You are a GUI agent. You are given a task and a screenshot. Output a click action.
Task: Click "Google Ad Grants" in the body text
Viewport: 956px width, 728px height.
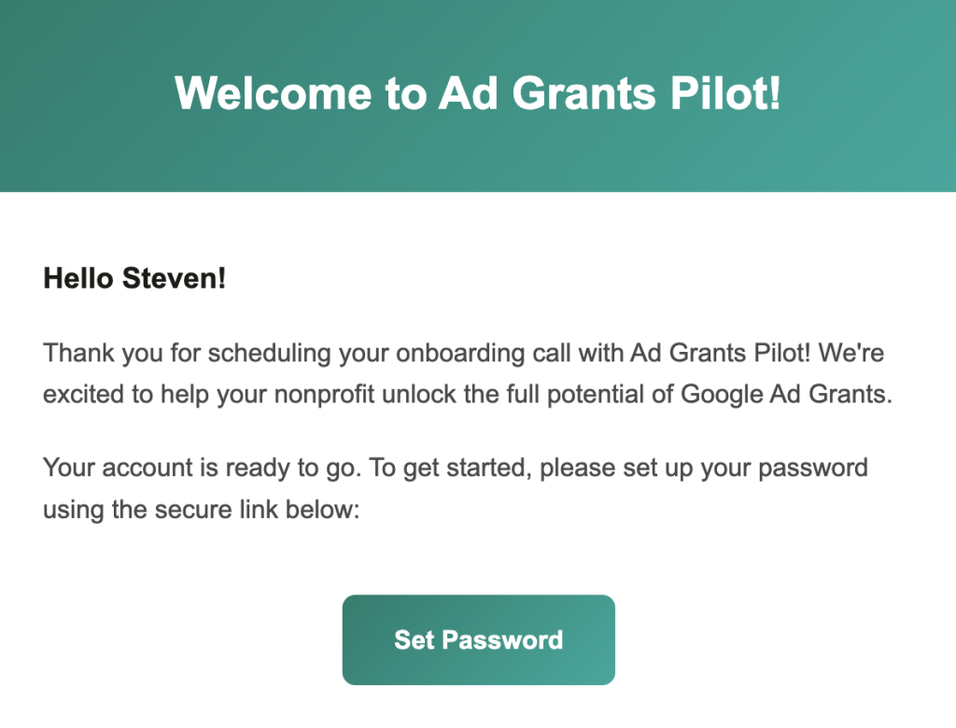click(786, 394)
